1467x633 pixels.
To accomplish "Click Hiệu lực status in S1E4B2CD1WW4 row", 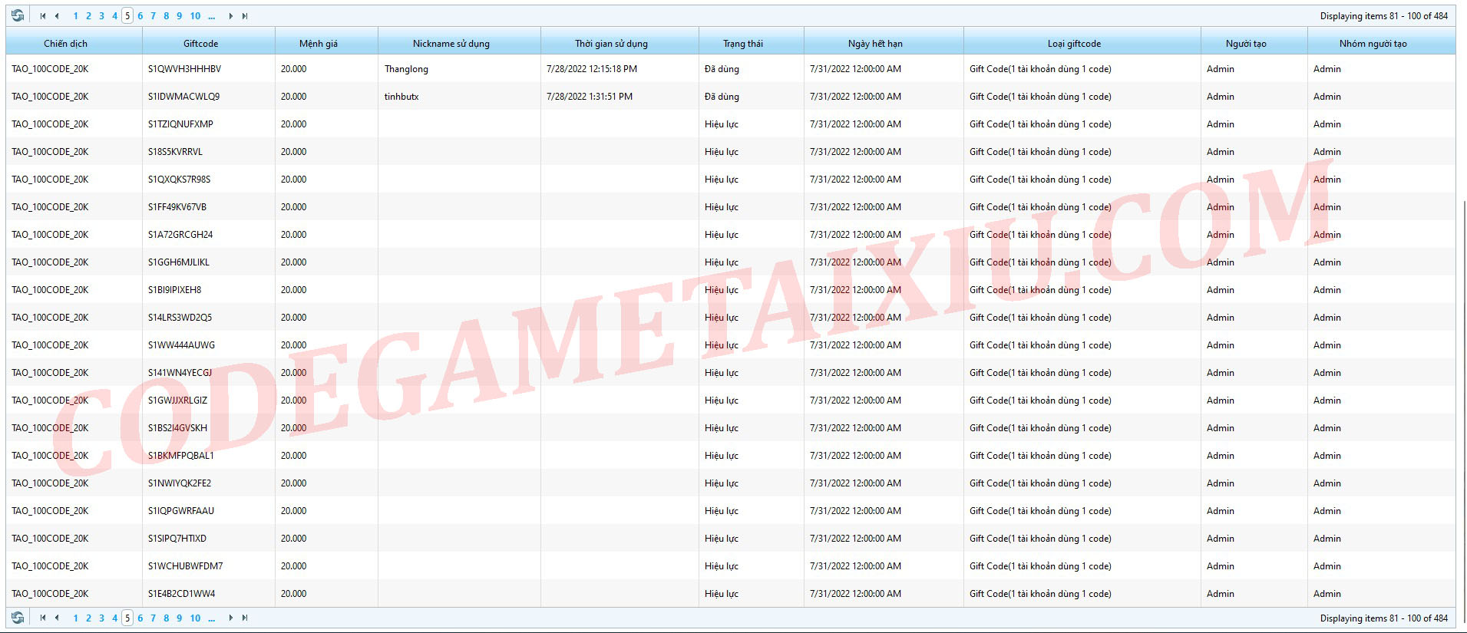I will (x=722, y=594).
